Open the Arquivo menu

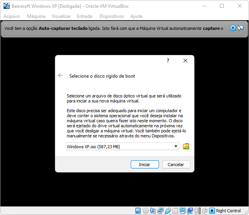point(12,16)
